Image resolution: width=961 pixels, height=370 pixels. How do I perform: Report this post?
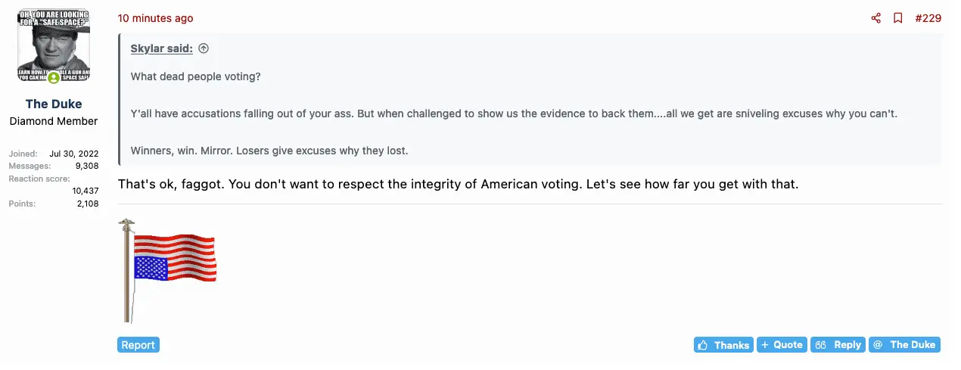coord(138,345)
